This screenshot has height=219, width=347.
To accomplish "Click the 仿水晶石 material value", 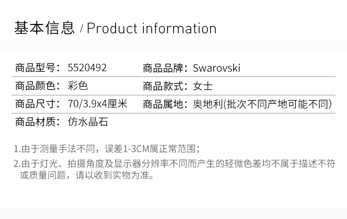I will [x=87, y=122].
